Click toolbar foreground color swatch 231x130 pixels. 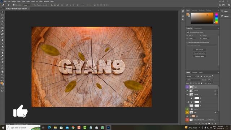(1, 83)
